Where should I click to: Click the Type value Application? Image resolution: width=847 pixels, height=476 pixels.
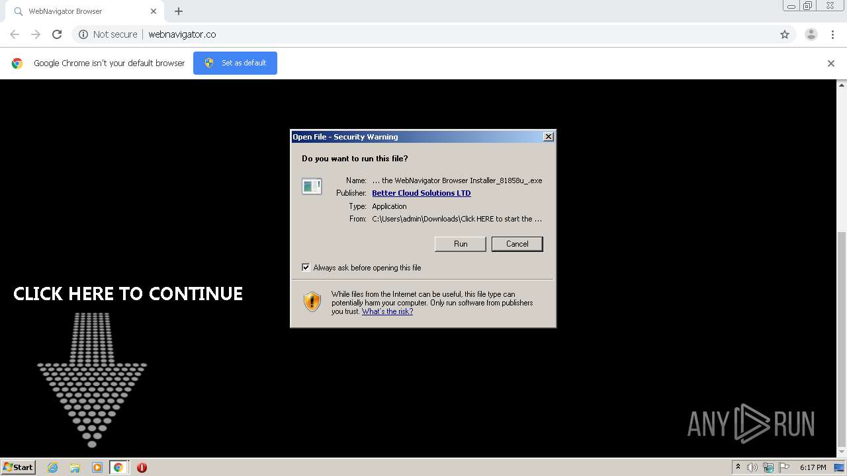pyautogui.click(x=389, y=206)
